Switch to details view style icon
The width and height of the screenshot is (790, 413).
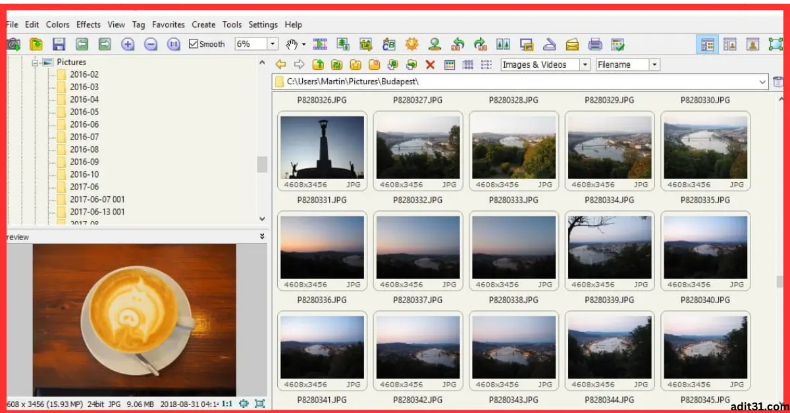(468, 64)
